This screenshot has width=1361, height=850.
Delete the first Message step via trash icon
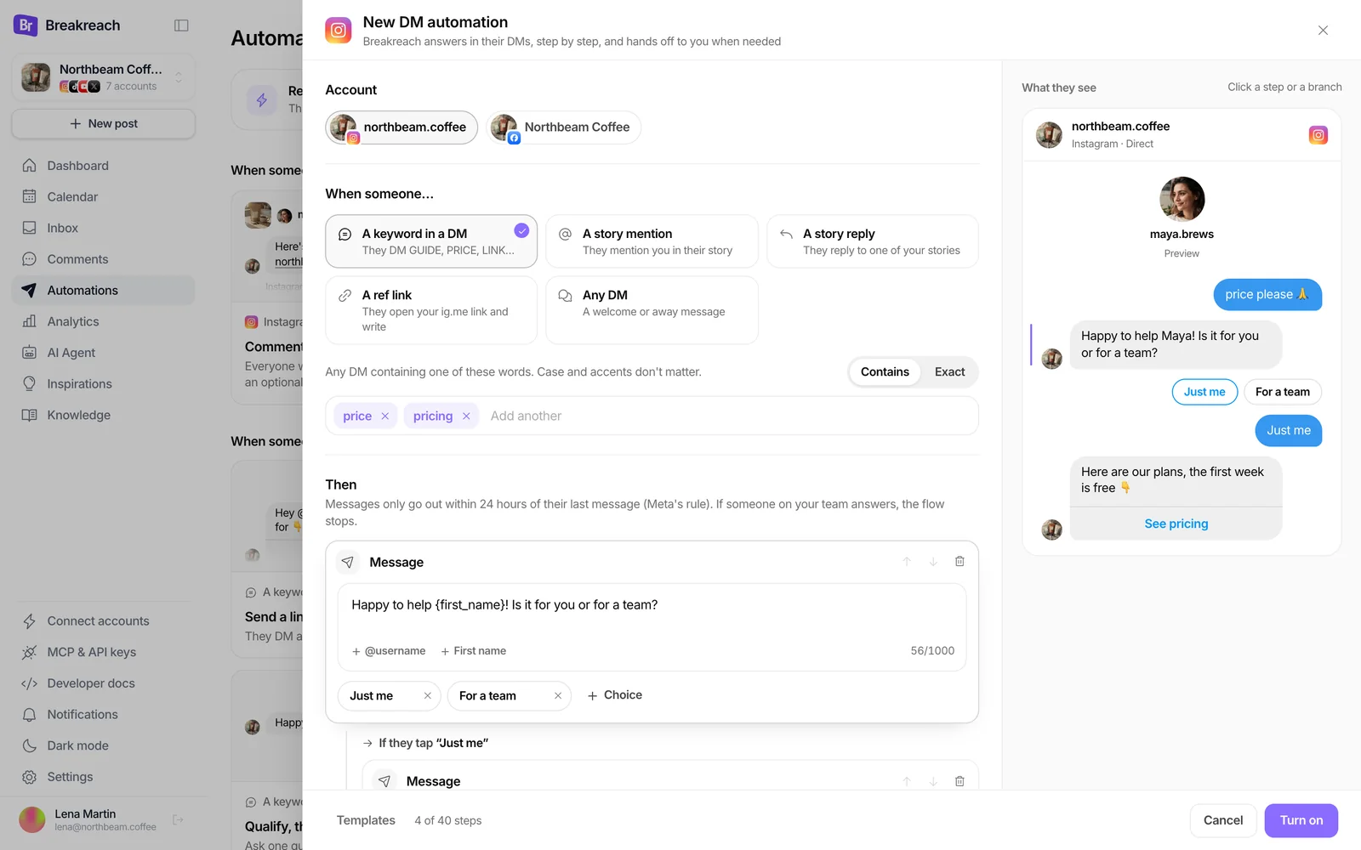click(960, 561)
